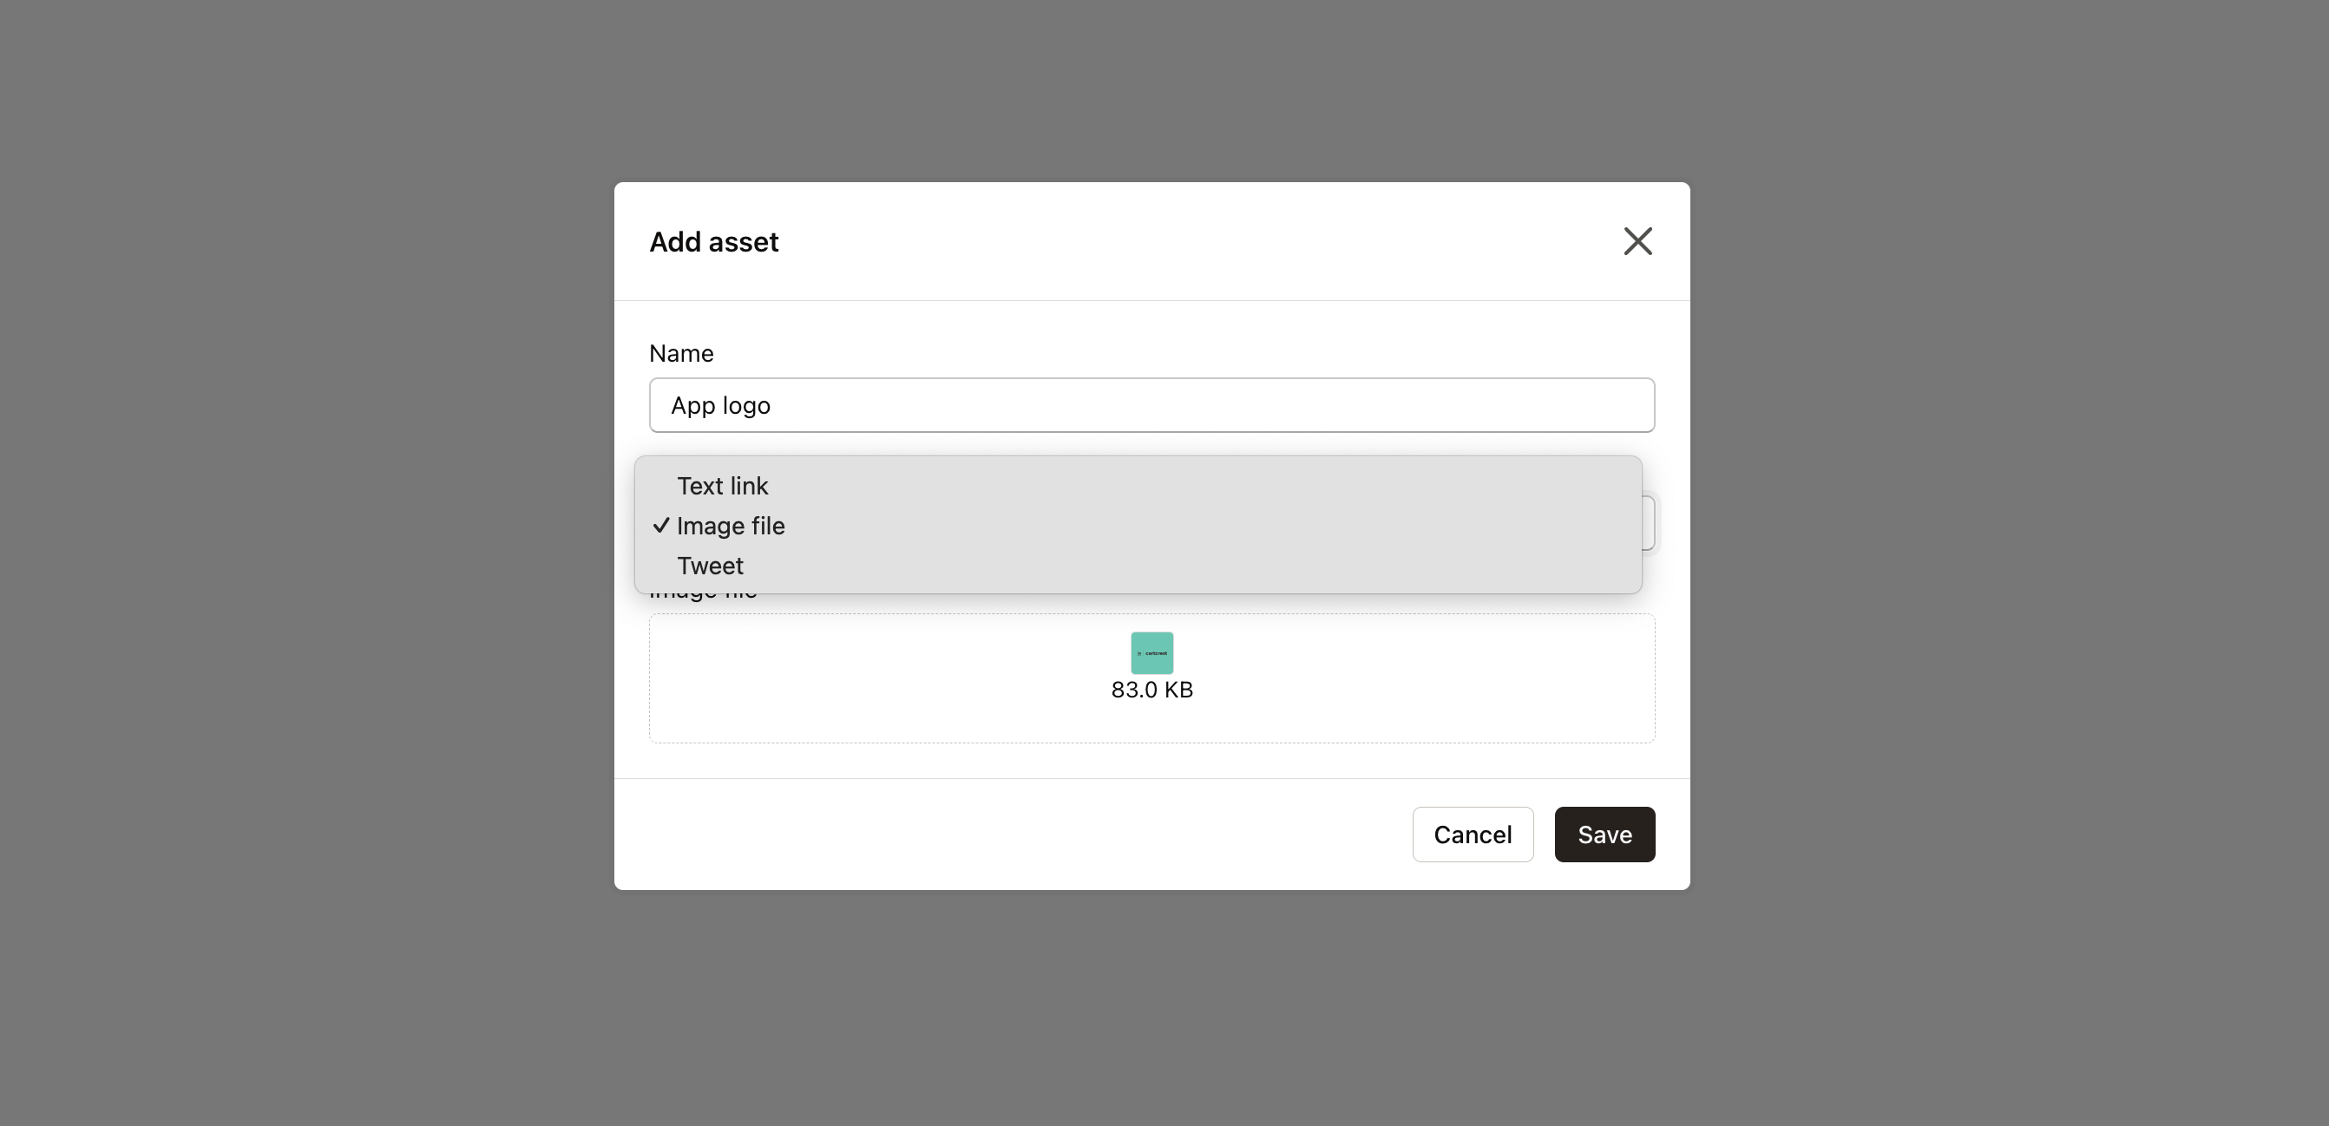Click the Name label above the text field
Image resolution: width=2329 pixels, height=1126 pixels.
[680, 352]
